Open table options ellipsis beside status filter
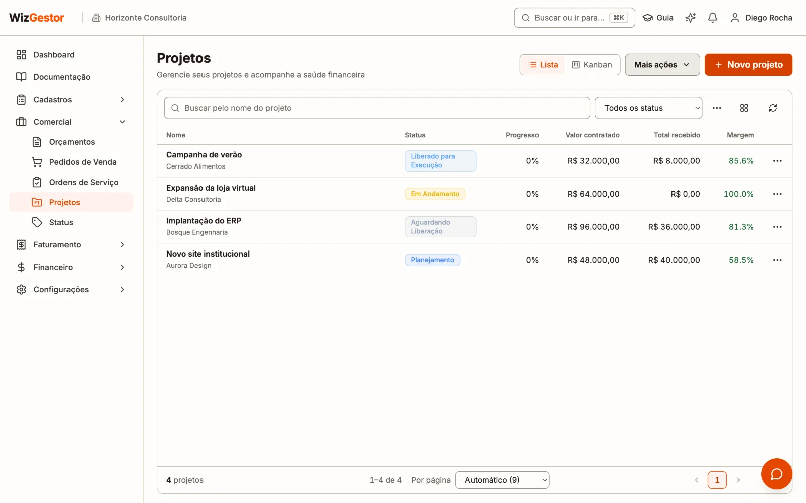Viewport: 806px width, 503px height. click(x=717, y=108)
